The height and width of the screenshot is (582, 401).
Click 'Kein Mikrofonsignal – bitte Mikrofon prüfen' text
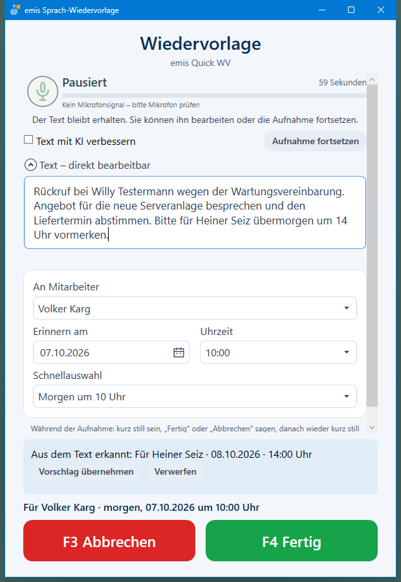point(131,105)
